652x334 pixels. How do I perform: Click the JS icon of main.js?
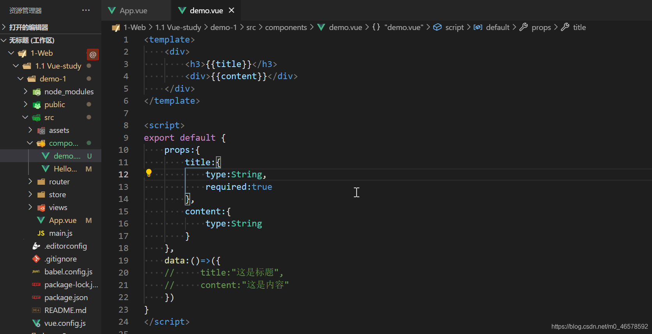[x=41, y=233]
